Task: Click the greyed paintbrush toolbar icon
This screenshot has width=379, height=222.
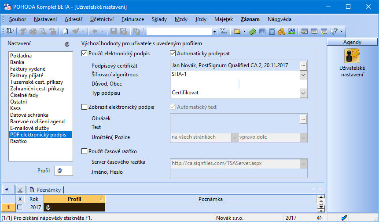Action: (75, 31)
